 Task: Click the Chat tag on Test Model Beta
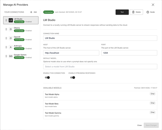coord(153,103)
